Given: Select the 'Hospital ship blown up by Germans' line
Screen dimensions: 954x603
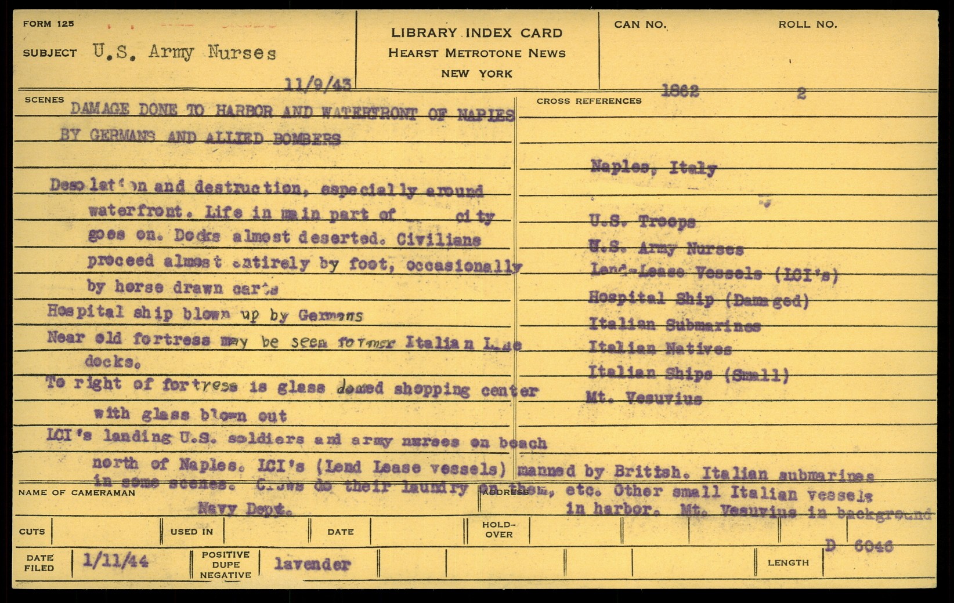Looking at the screenshot, I should coord(205,314).
